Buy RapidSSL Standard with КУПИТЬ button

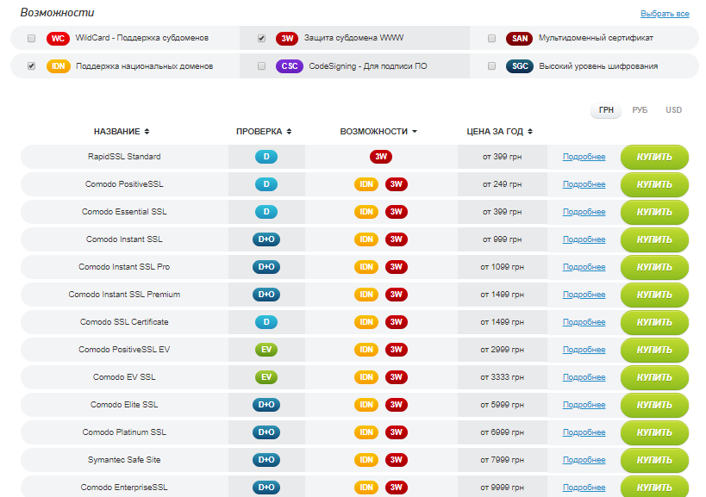point(654,157)
